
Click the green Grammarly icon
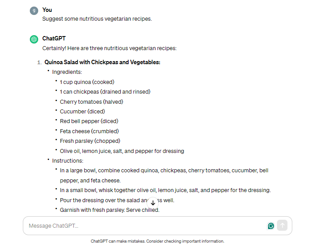[271, 226]
